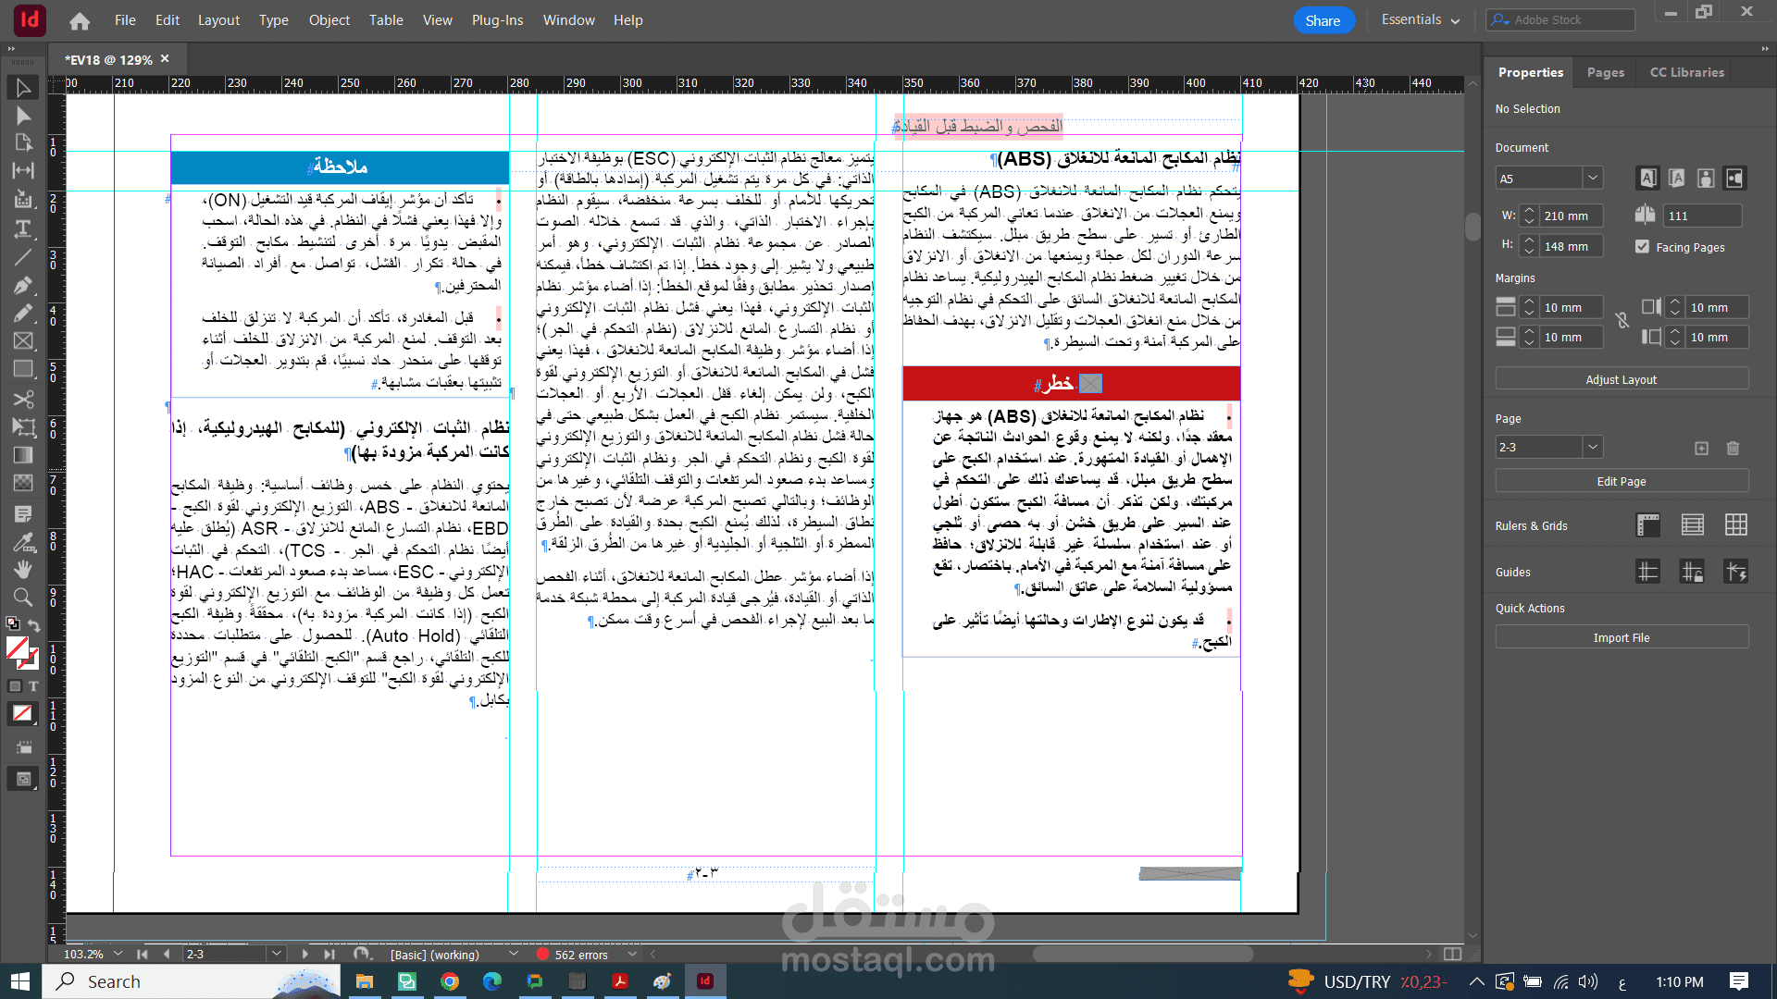The image size is (1777, 999).
Task: Pick the Scissors tool
Action: tap(23, 399)
